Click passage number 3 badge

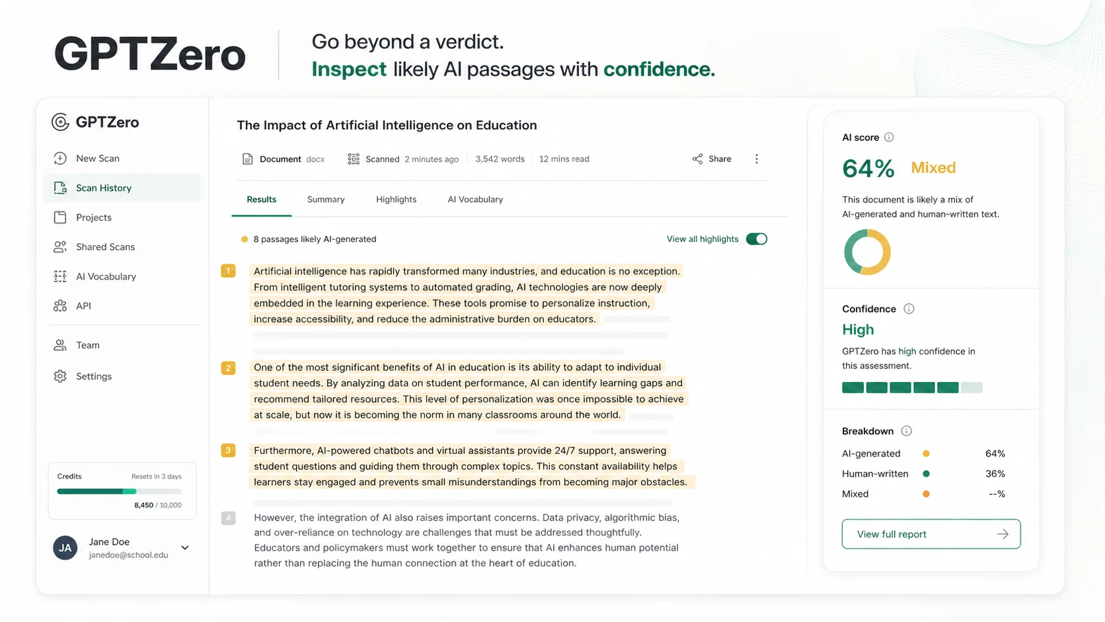228,450
